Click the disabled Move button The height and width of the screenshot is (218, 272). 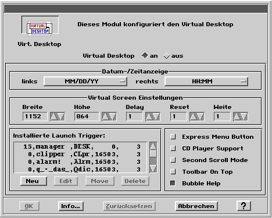(x=100, y=181)
